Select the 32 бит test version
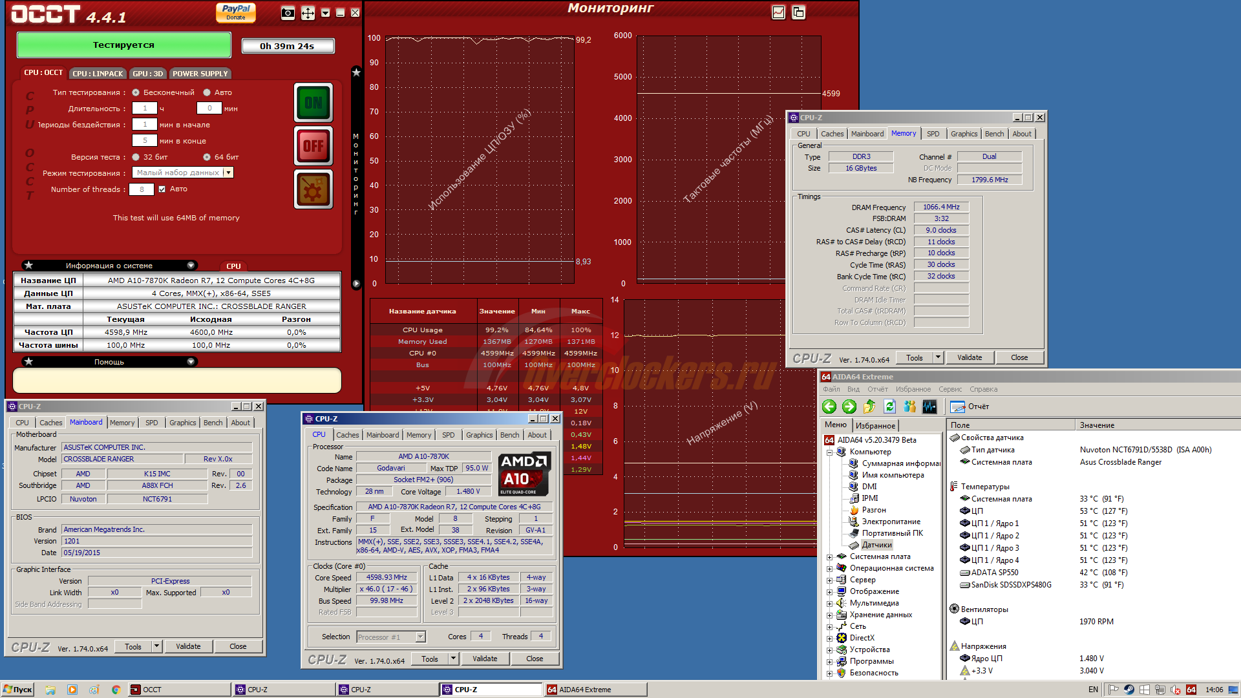This screenshot has width=1241, height=698. [x=136, y=157]
